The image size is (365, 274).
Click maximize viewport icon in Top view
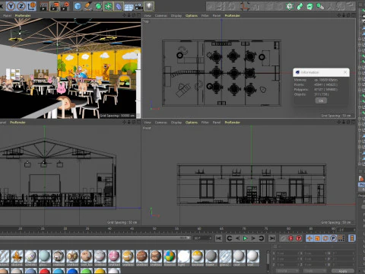pyautogui.click(x=353, y=16)
